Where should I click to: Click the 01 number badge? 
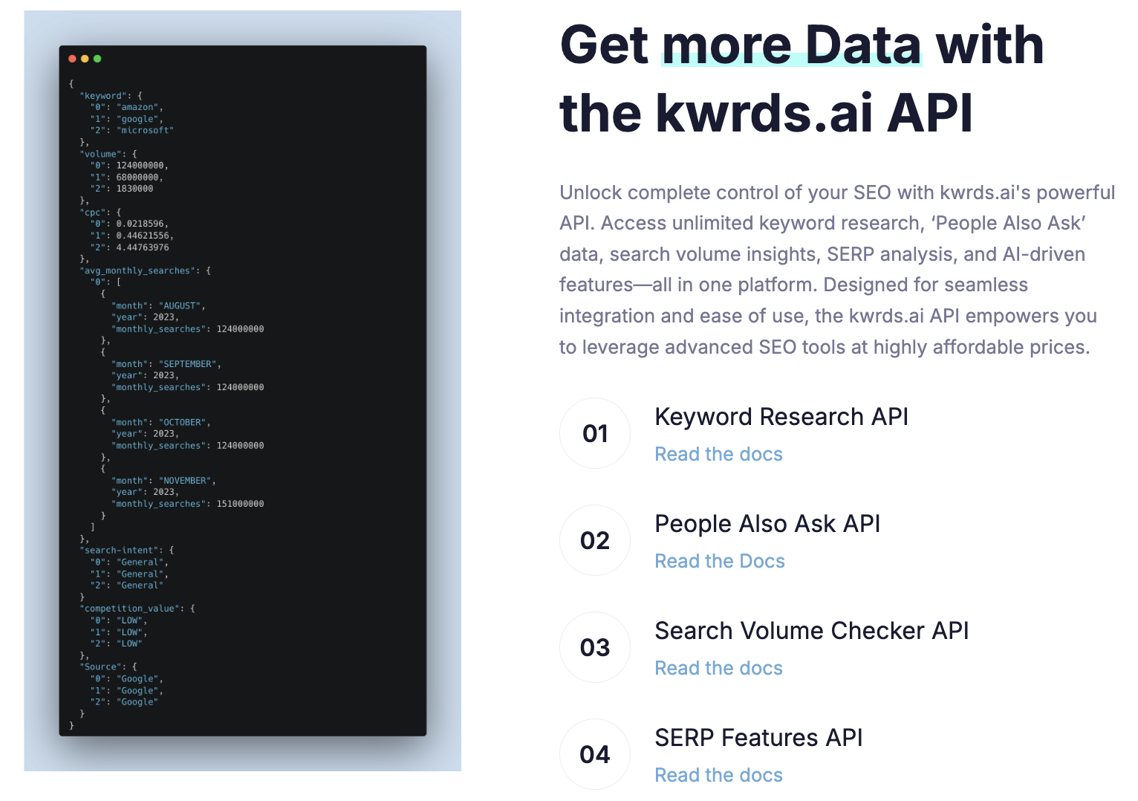[595, 433]
